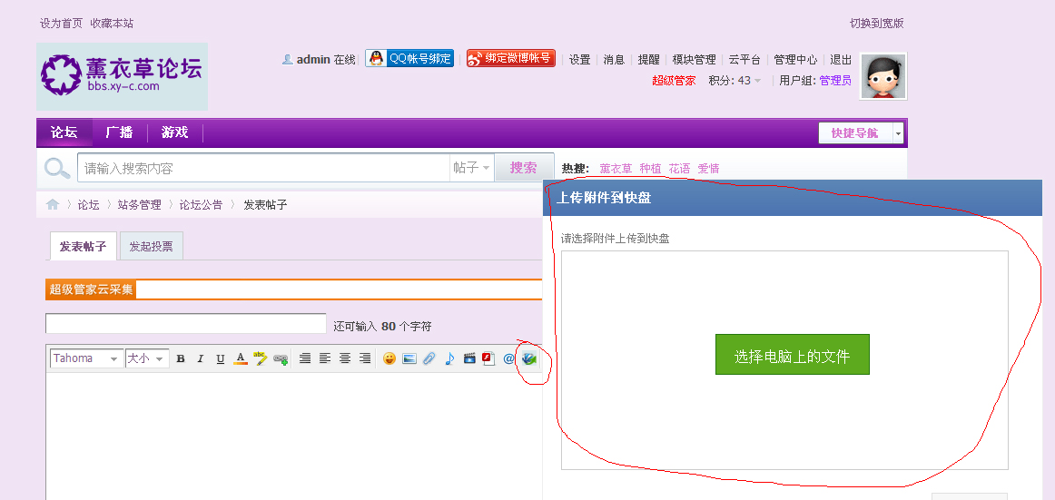The image size is (1055, 500).
Task: Open the admin username link
Action: pos(313,59)
